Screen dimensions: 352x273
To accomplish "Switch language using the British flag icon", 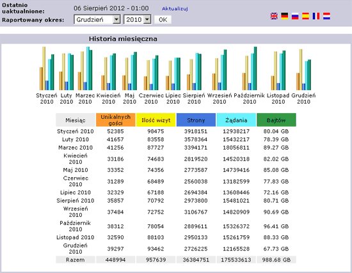I will [274, 16].
